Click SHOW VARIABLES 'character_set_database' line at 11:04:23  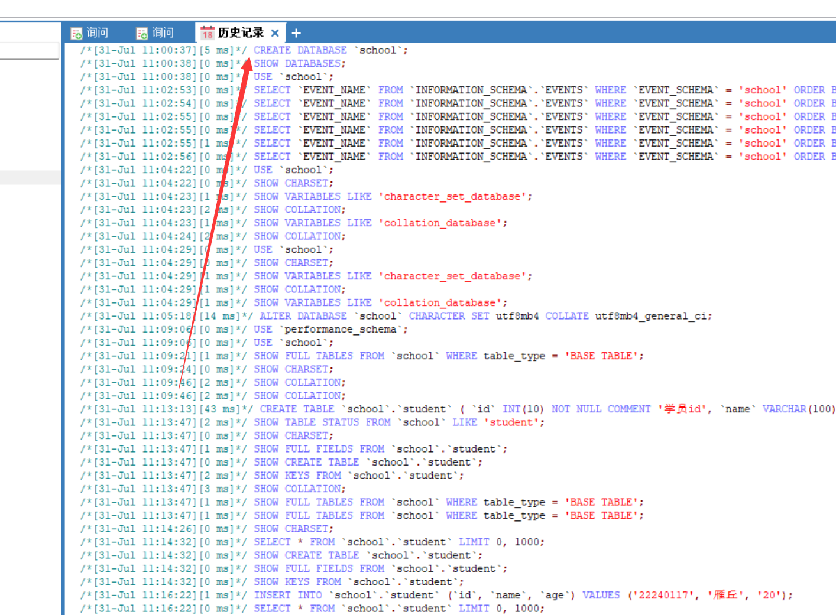click(x=306, y=196)
